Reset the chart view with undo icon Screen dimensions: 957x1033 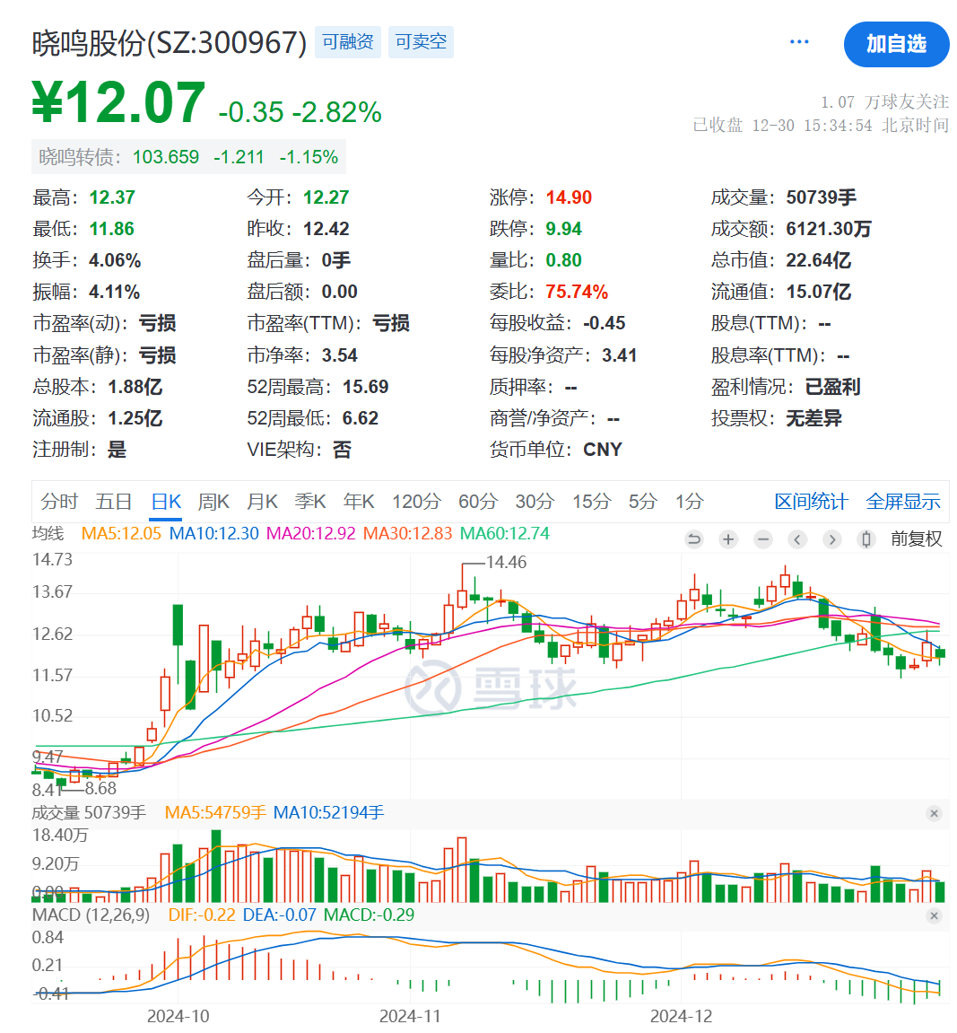pyautogui.click(x=693, y=539)
